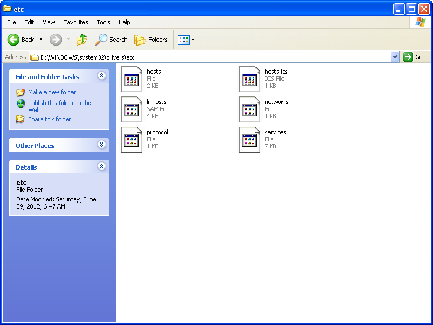Open the Edit menu
The image size is (433, 325).
click(x=29, y=22)
